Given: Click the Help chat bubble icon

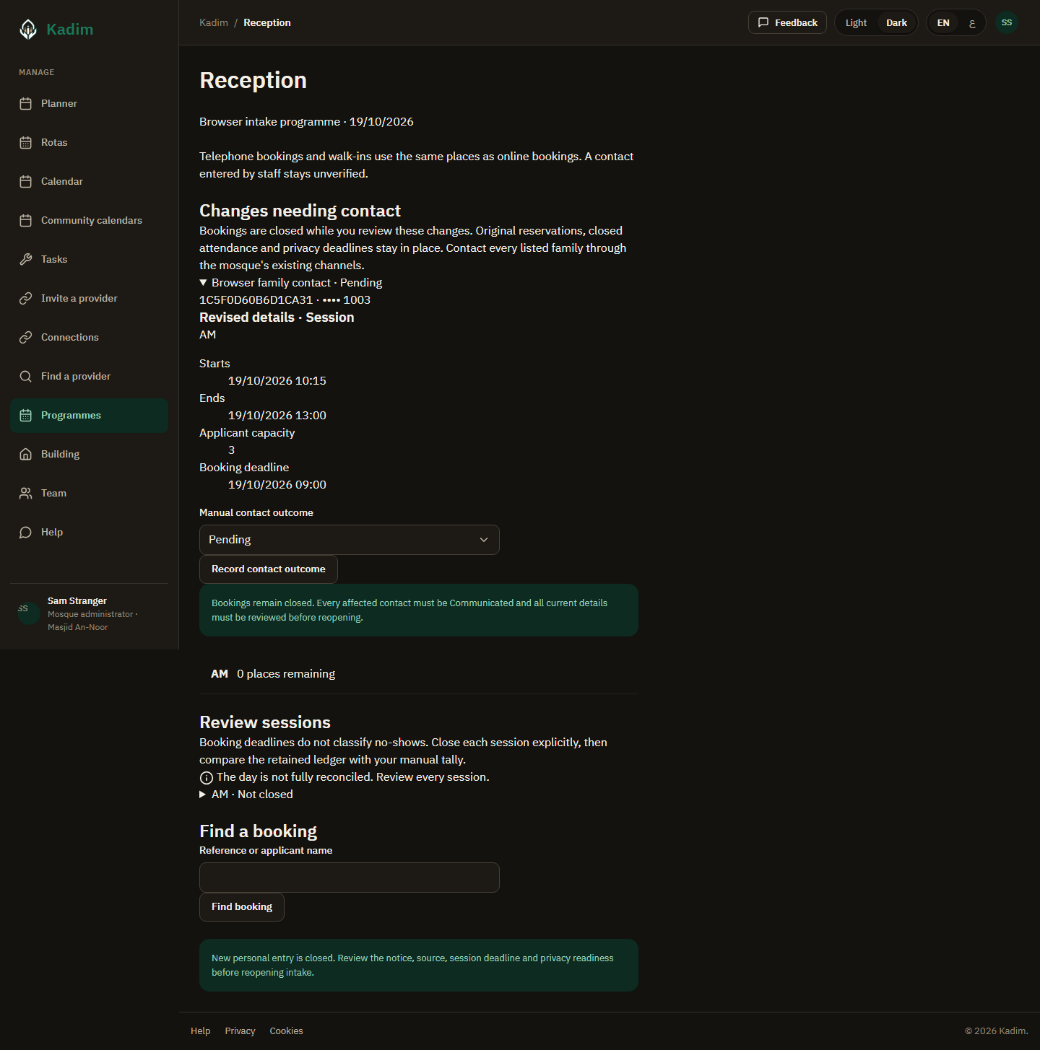Looking at the screenshot, I should [x=26, y=533].
